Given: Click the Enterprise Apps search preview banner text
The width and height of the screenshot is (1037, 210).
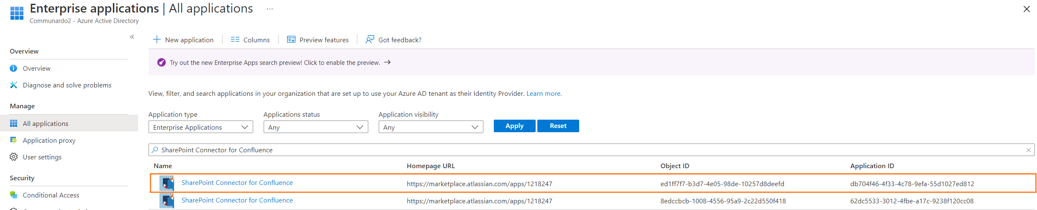Looking at the screenshot, I should coord(275,63).
